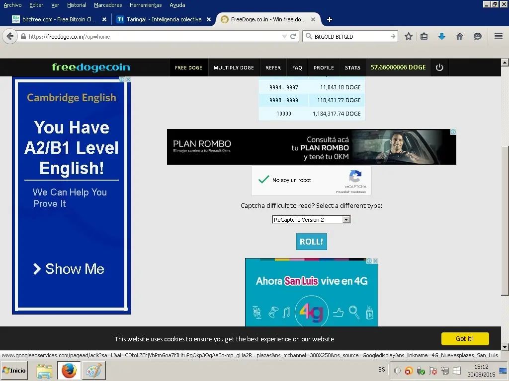Click the ROLL! button

311,242
